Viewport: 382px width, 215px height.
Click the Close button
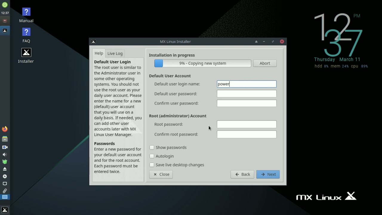pyautogui.click(x=161, y=174)
